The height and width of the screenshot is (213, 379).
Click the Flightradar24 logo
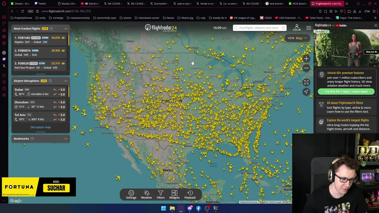tap(161, 28)
